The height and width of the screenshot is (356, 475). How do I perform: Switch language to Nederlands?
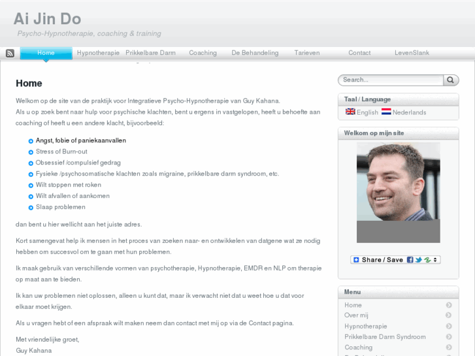(409, 112)
